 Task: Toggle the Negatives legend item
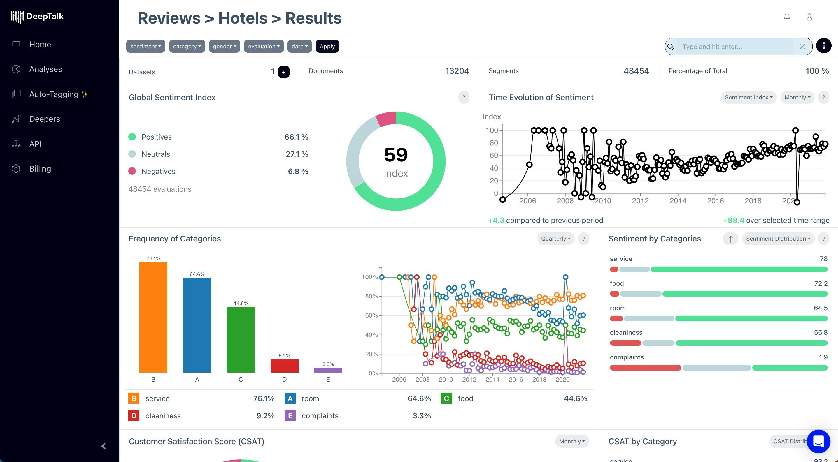(x=158, y=171)
